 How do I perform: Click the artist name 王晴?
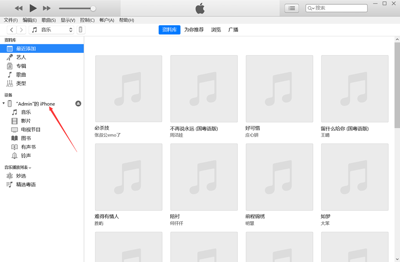325,135
